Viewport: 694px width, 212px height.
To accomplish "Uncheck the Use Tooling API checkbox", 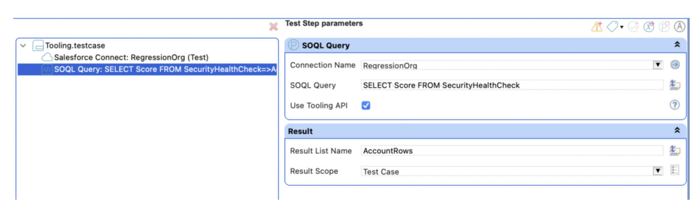I will [366, 106].
